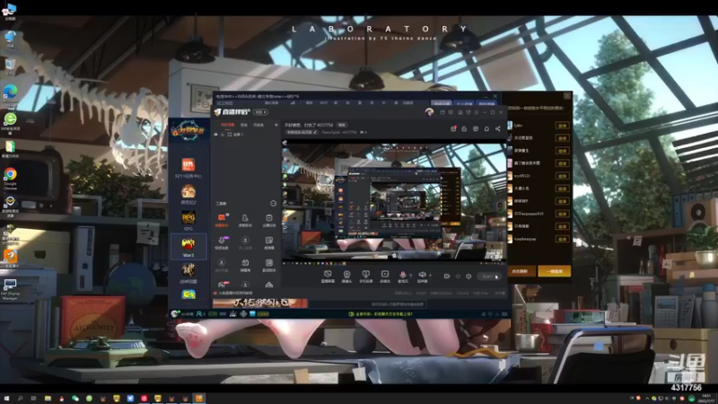Open the TV-shaped danmaku tool in toolbox

pyautogui.click(x=245, y=264)
